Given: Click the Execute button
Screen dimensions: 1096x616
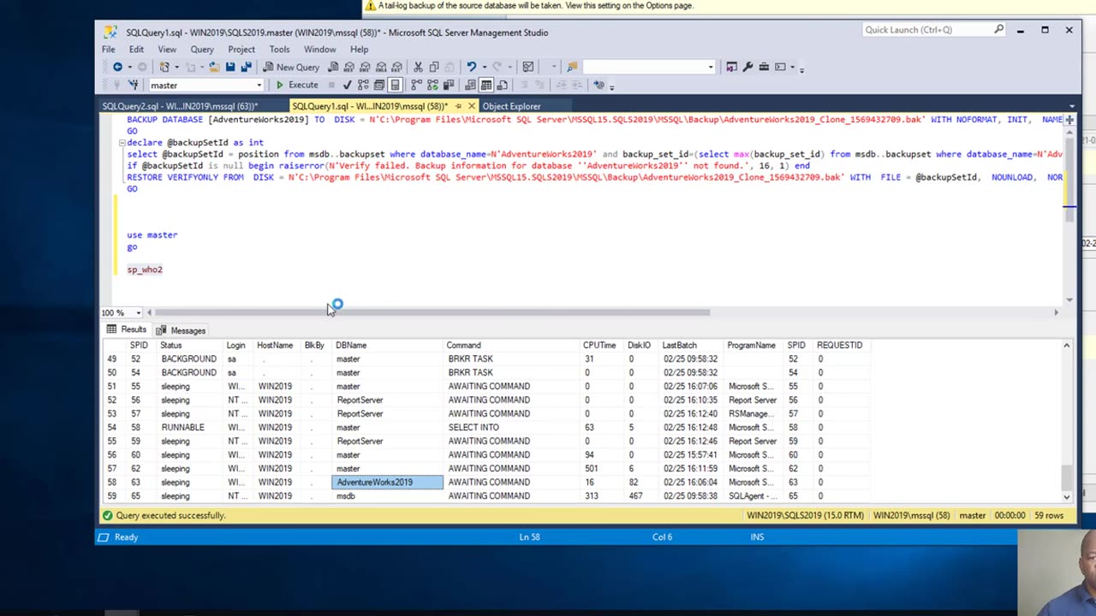Looking at the screenshot, I should [x=295, y=85].
